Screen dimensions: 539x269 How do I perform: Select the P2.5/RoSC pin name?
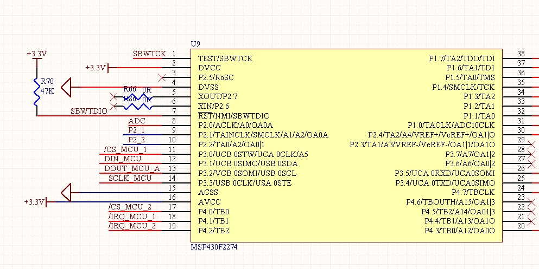pyautogui.click(x=216, y=77)
